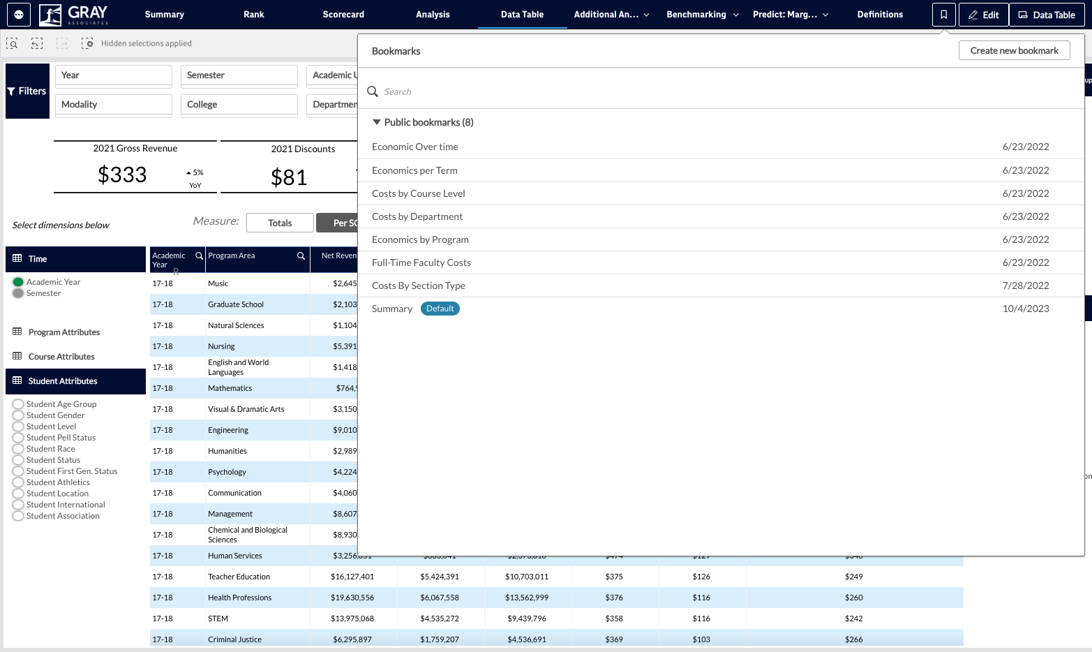Select Student International option
Screen dimensions: 1092x652
tap(18, 505)
